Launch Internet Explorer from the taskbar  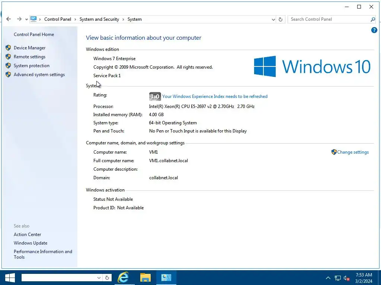click(123, 278)
